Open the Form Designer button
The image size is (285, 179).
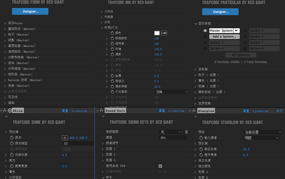[x=30, y=11]
